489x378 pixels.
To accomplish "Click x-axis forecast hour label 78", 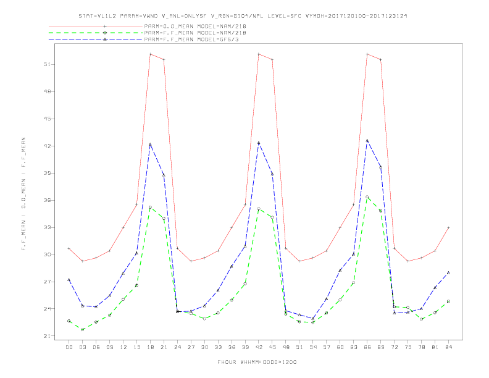I will coord(421,347).
